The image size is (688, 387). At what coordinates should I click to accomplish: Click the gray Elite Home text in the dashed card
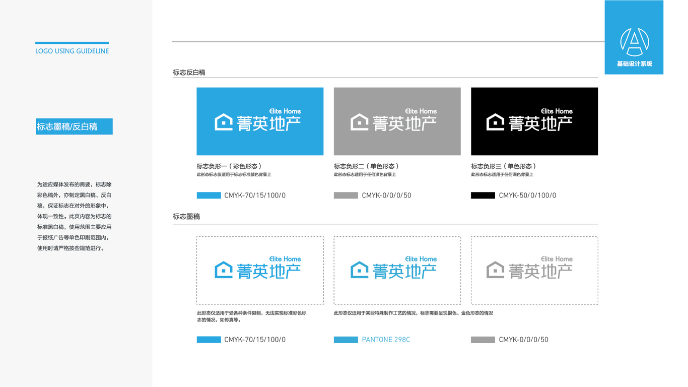pyautogui.click(x=557, y=259)
